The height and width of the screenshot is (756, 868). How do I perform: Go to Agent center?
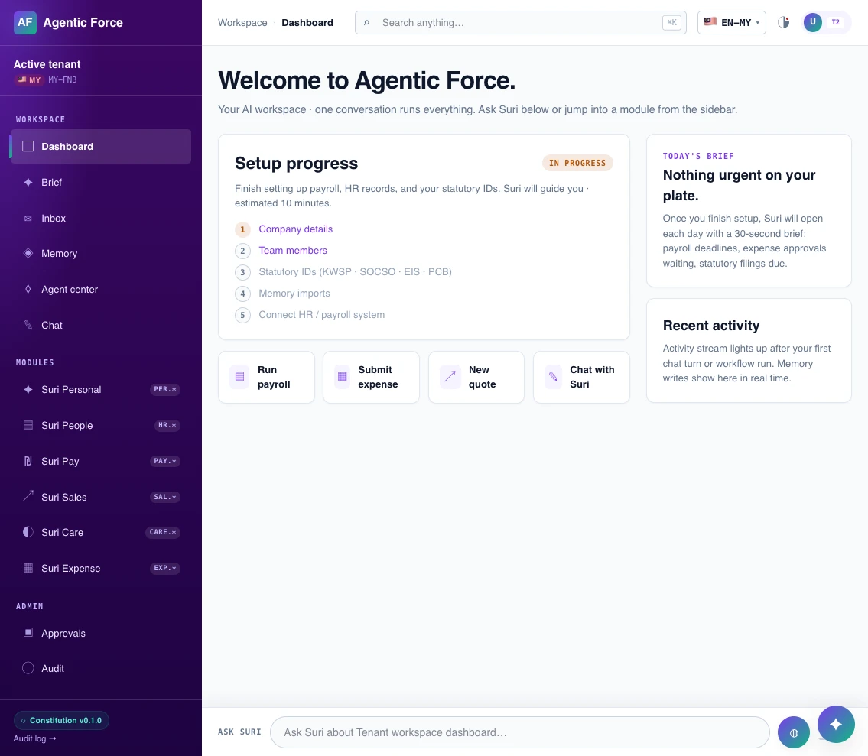[101, 290]
